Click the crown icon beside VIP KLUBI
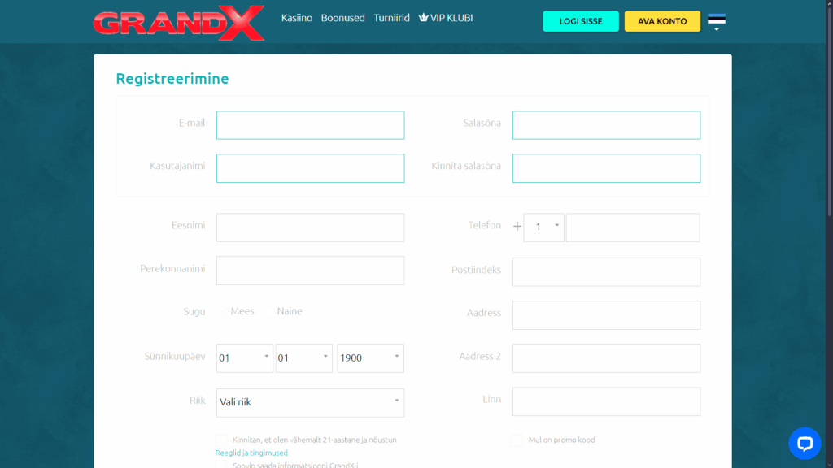The height and width of the screenshot is (468, 833). pyautogui.click(x=422, y=17)
